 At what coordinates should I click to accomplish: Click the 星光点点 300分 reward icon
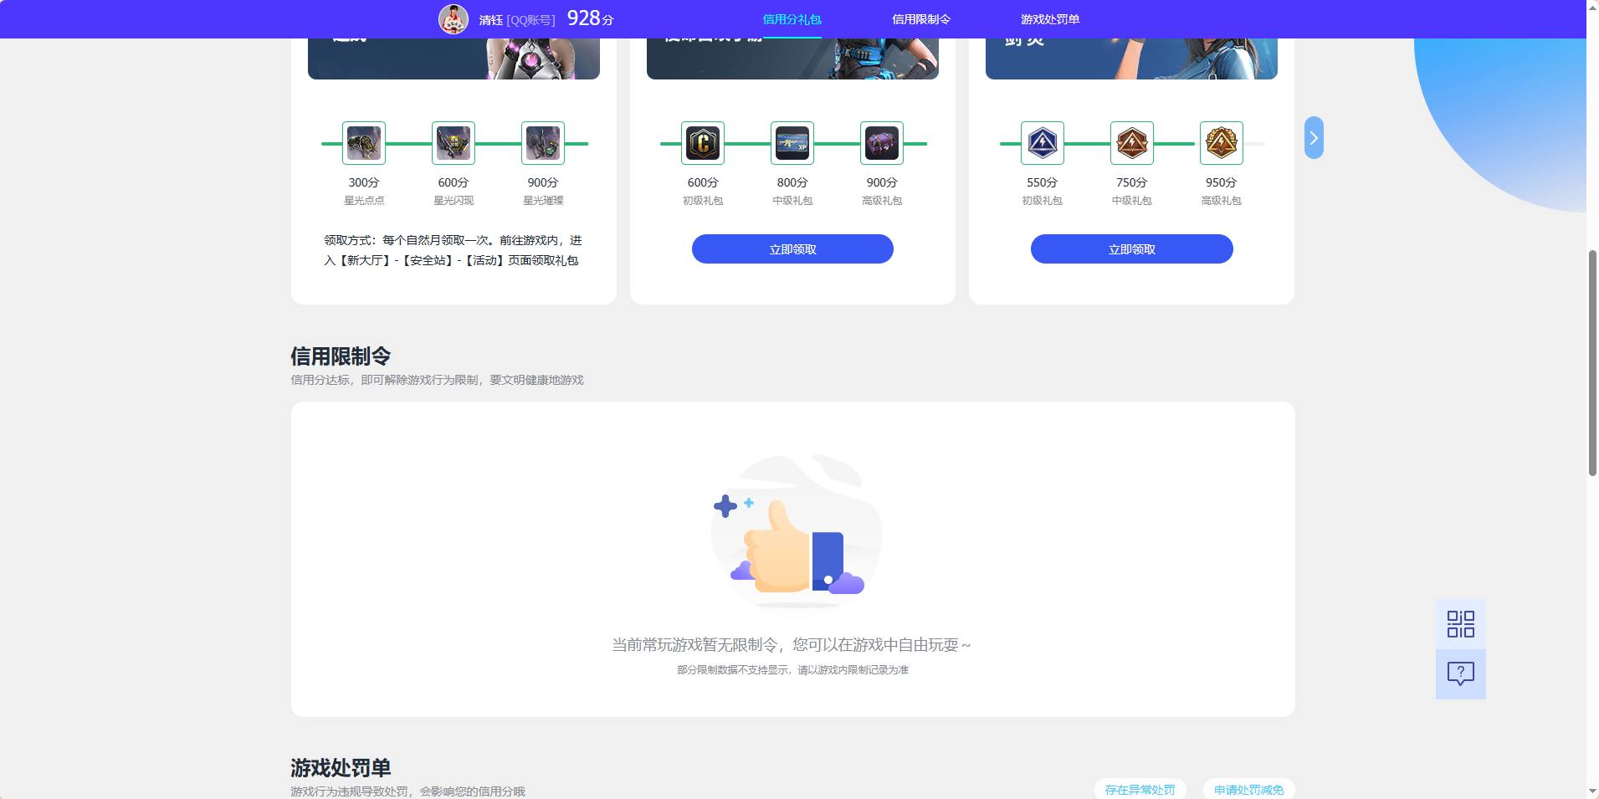[364, 143]
